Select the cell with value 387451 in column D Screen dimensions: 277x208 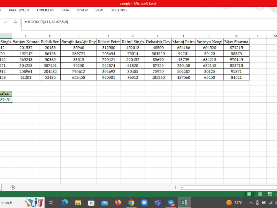tap(50, 65)
